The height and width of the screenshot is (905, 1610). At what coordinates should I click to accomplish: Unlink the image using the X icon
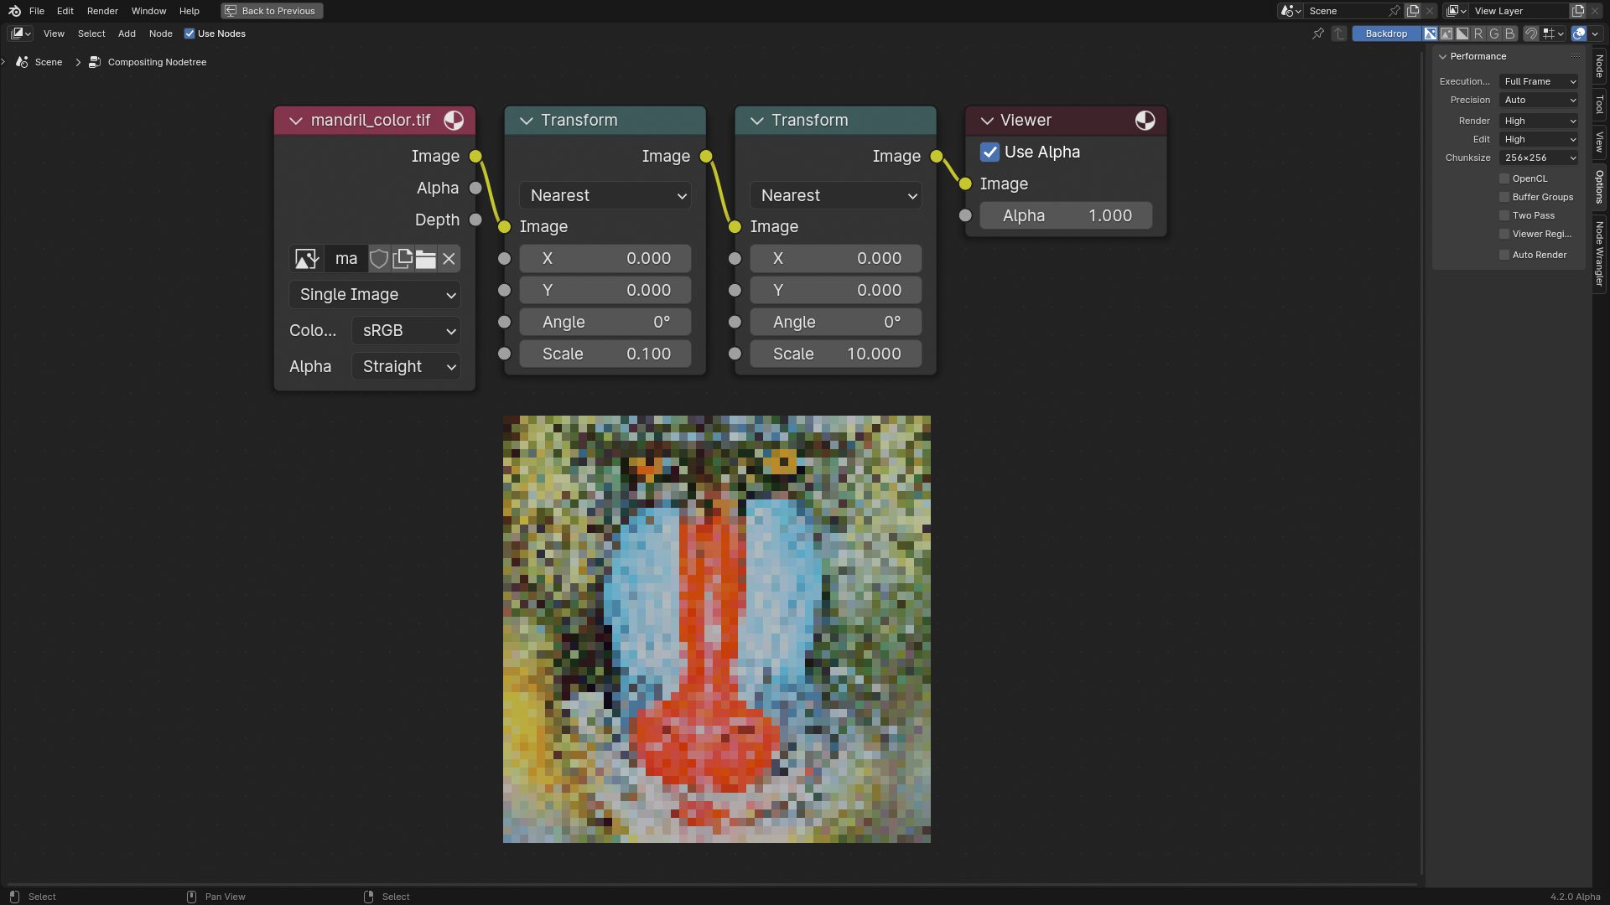click(x=449, y=258)
